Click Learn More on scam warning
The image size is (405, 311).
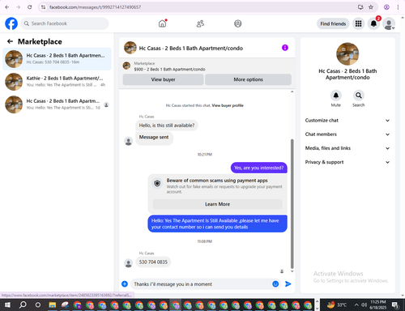tap(217, 204)
